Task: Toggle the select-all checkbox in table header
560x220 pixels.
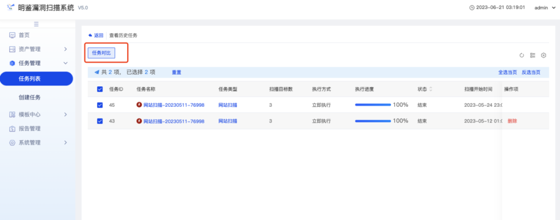Action: click(100, 89)
